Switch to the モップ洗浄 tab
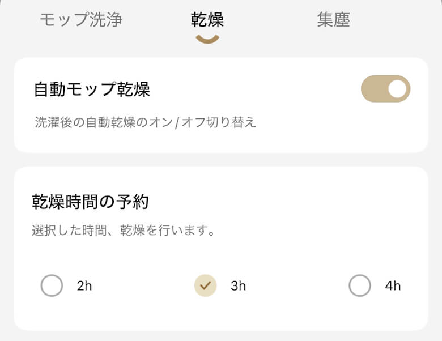442x341 pixels. pos(81,20)
